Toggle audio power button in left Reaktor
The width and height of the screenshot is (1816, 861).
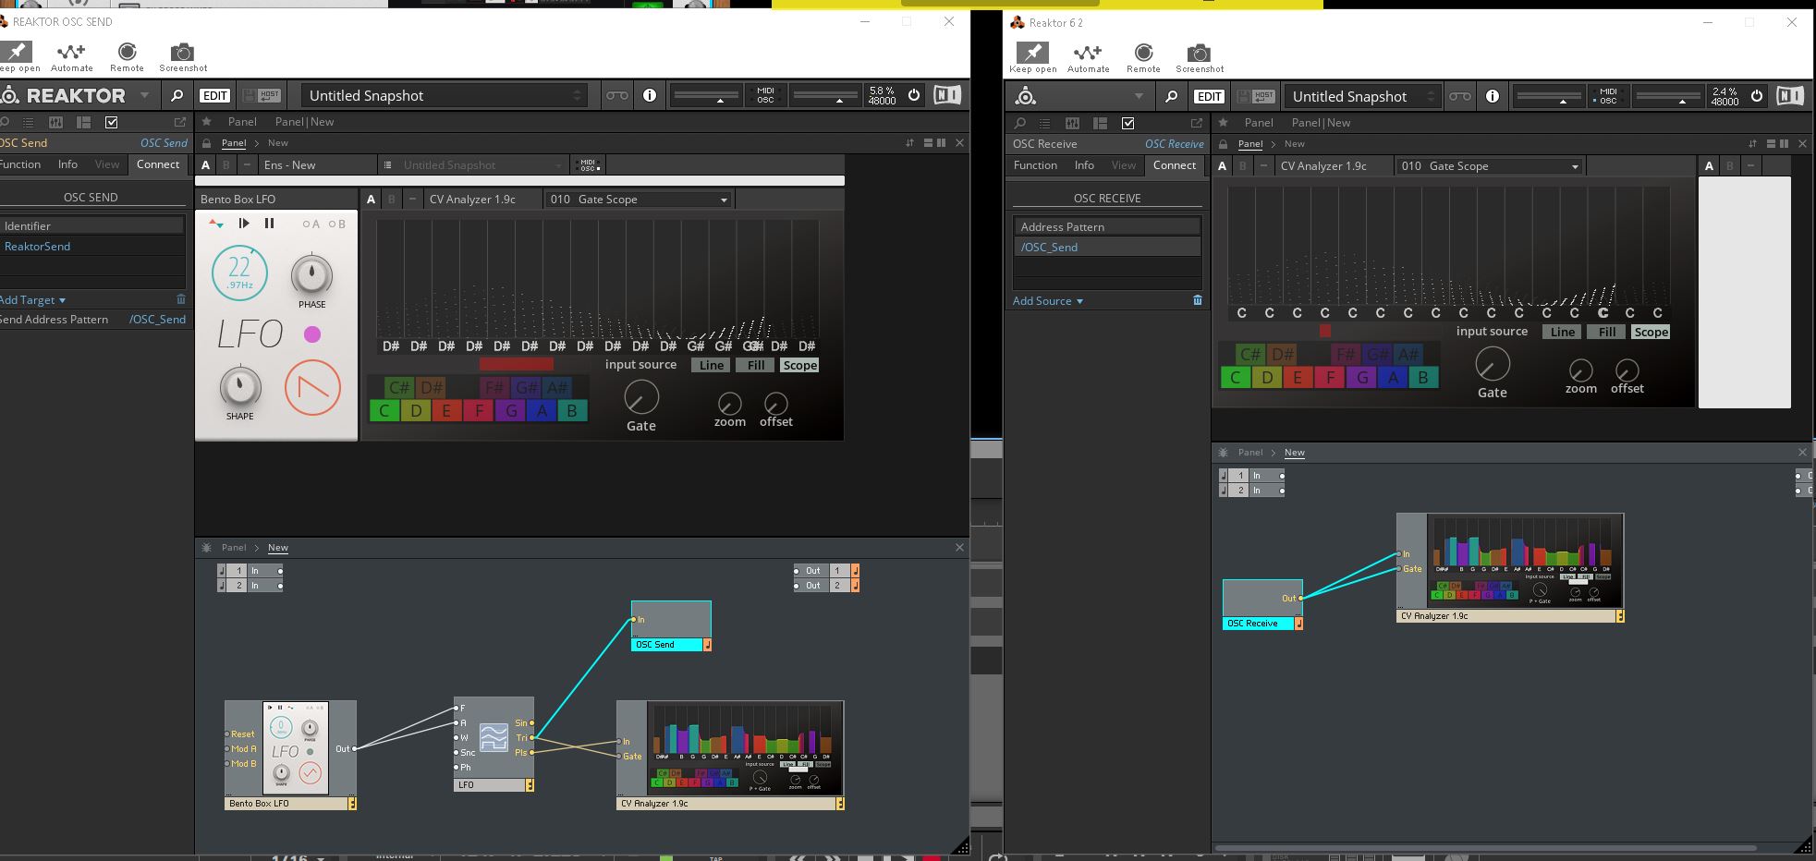[914, 95]
